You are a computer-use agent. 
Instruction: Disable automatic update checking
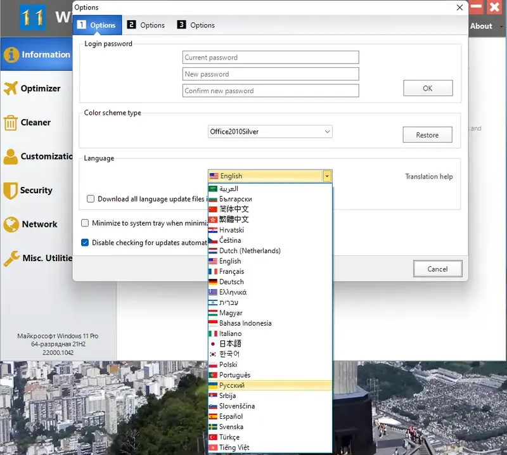coord(86,242)
